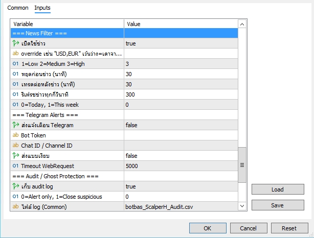This screenshot has height=238, width=314.
Task: Select the News Filter section header row
Action: tap(124, 33)
